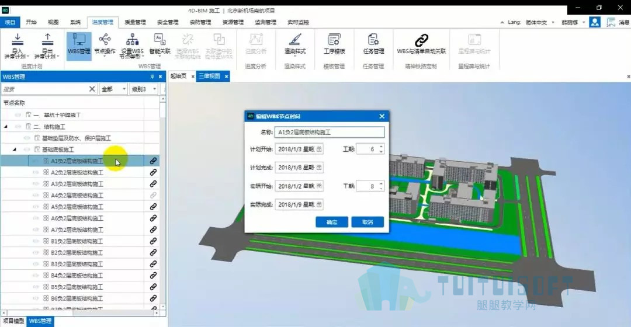Viewport: 631px width, 327px height.
Task: Confirm dialog with the 确定 button
Action: [x=332, y=222]
